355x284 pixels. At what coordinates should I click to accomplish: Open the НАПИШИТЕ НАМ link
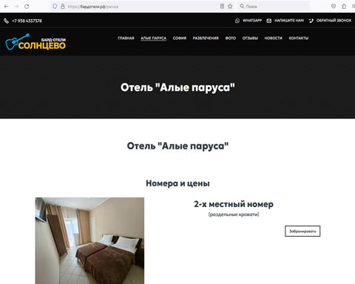coord(289,21)
